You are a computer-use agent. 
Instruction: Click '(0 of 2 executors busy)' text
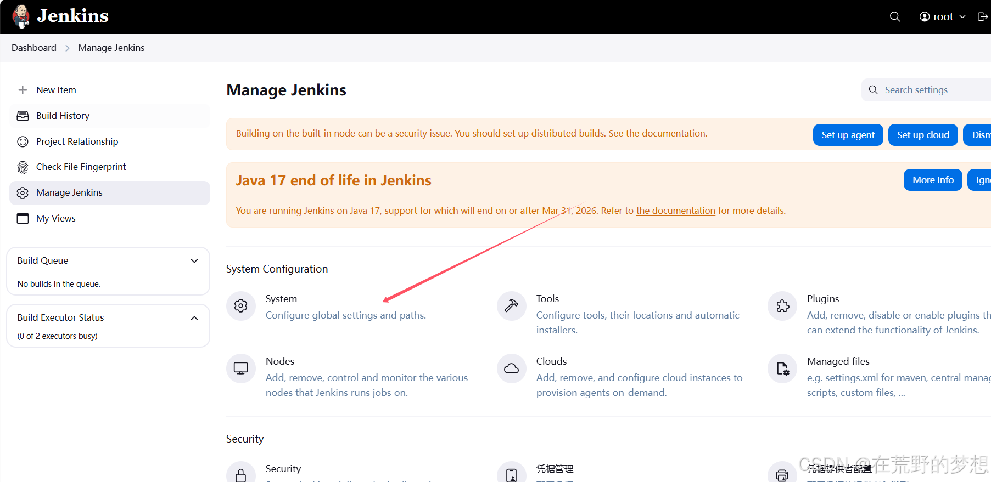(57, 336)
